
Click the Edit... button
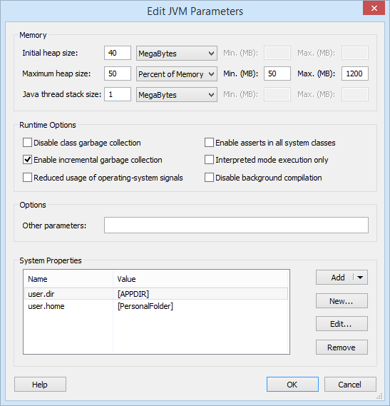coord(342,324)
